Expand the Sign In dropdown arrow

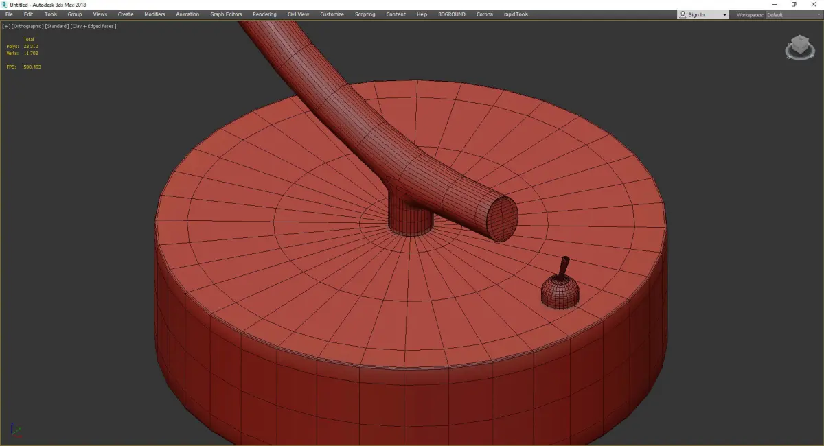click(x=724, y=14)
